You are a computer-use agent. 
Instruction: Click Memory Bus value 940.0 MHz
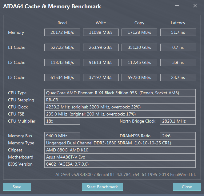[62, 136]
